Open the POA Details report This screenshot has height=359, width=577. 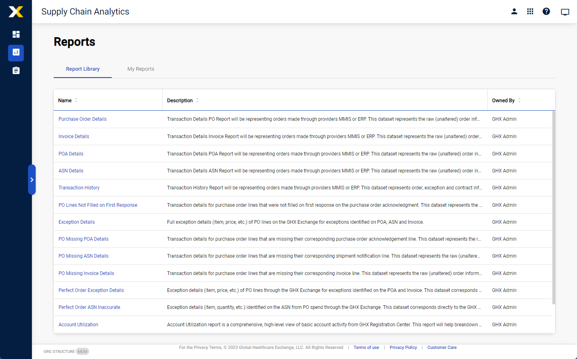click(71, 154)
